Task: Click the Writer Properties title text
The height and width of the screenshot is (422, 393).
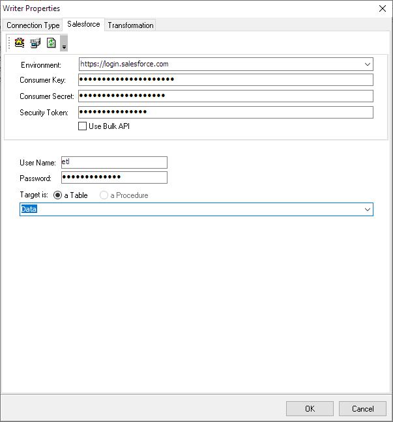Action: click(31, 8)
